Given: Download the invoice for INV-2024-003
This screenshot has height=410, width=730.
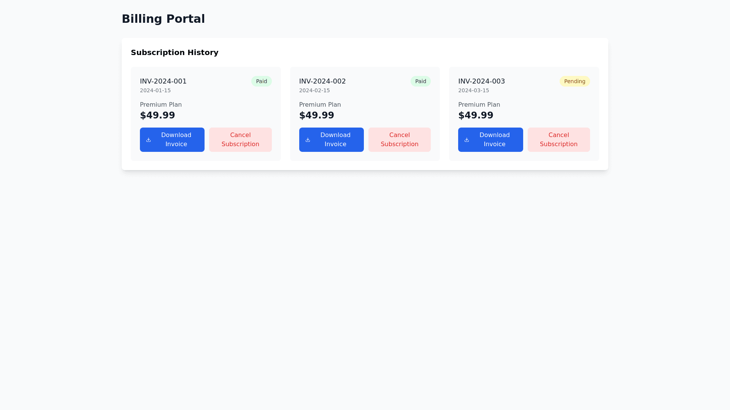Looking at the screenshot, I should coord(490,140).
